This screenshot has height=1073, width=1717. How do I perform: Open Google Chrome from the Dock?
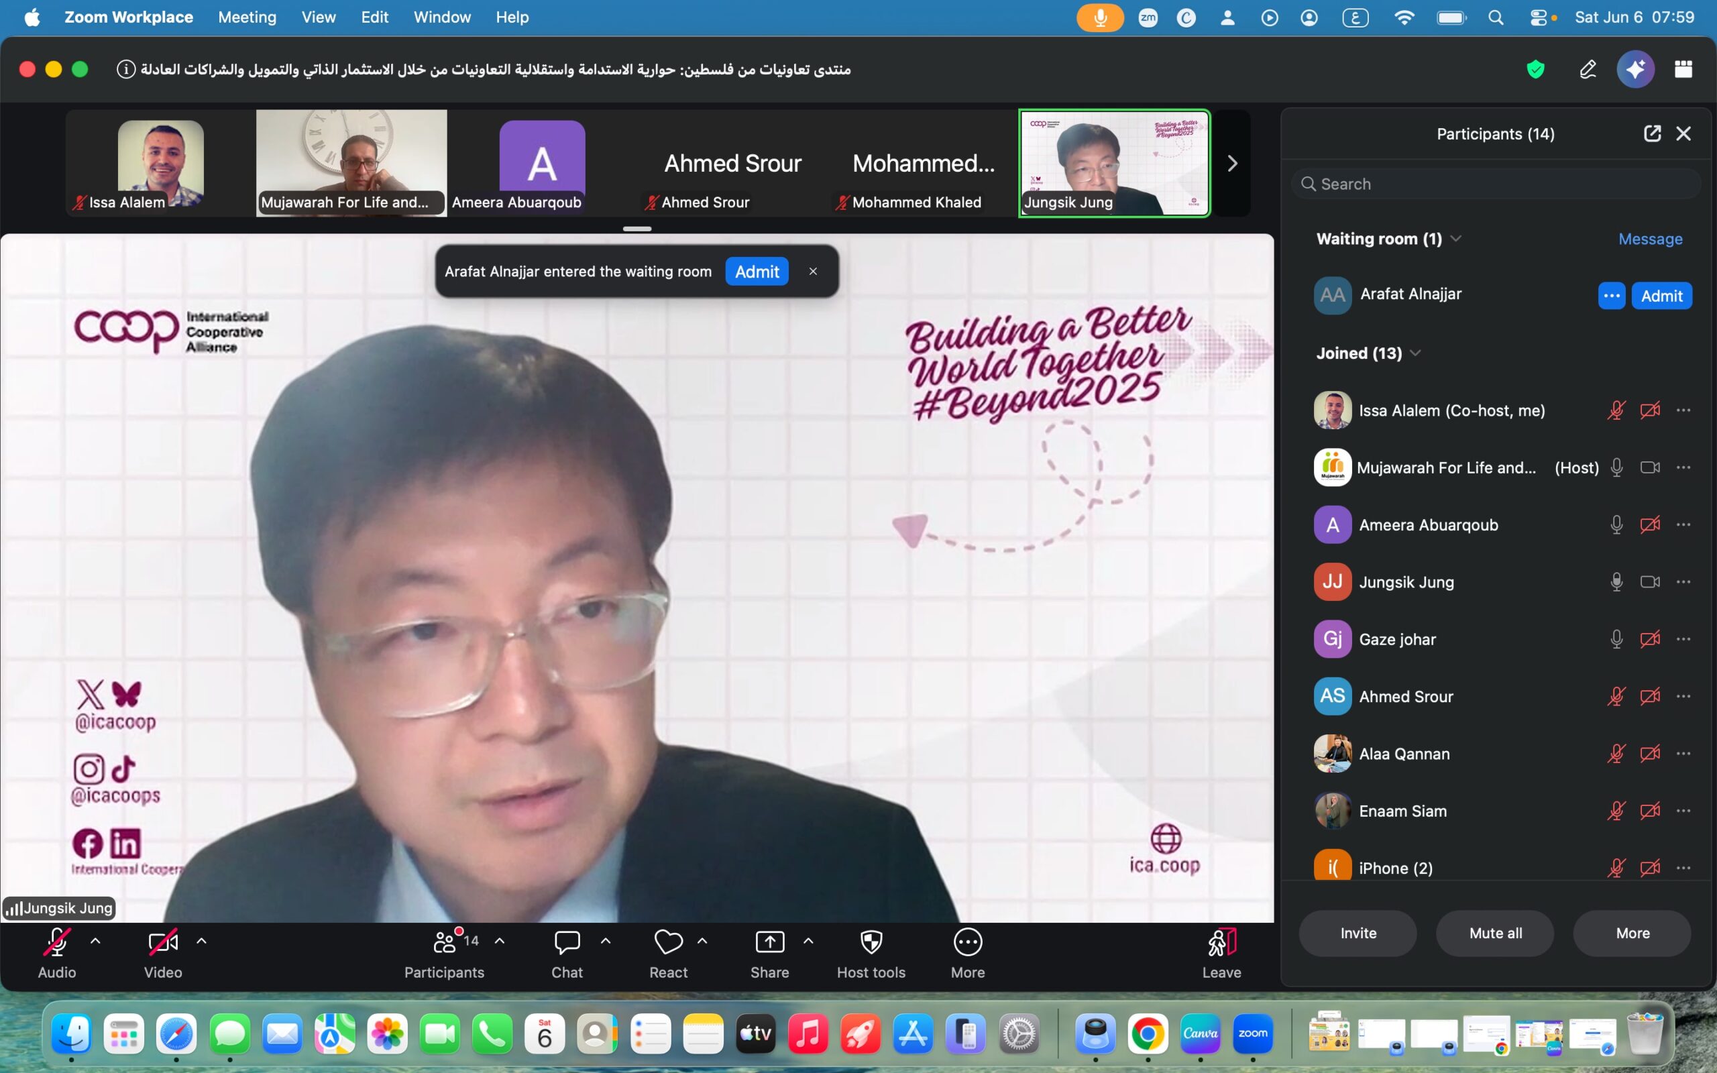tap(1148, 1034)
